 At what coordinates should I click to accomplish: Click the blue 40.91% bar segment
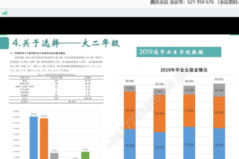pyautogui.click(x=189, y=143)
